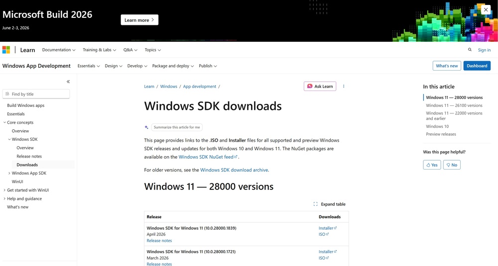498x266 pixels.
Task: Click the Windows App Development heading link
Action: pyautogui.click(x=36, y=66)
